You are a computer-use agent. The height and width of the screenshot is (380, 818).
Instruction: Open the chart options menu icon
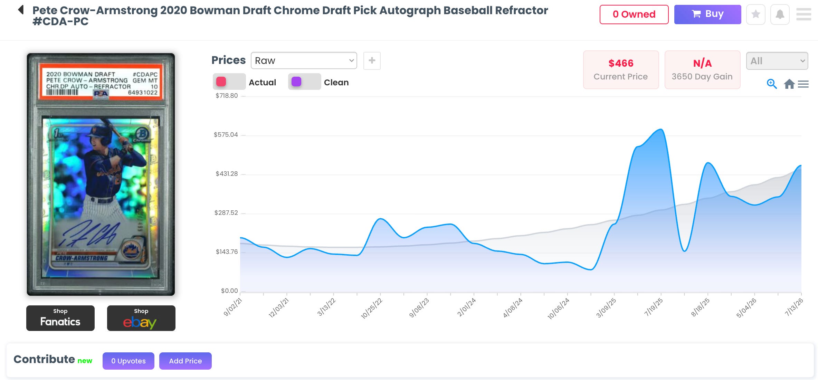(803, 84)
